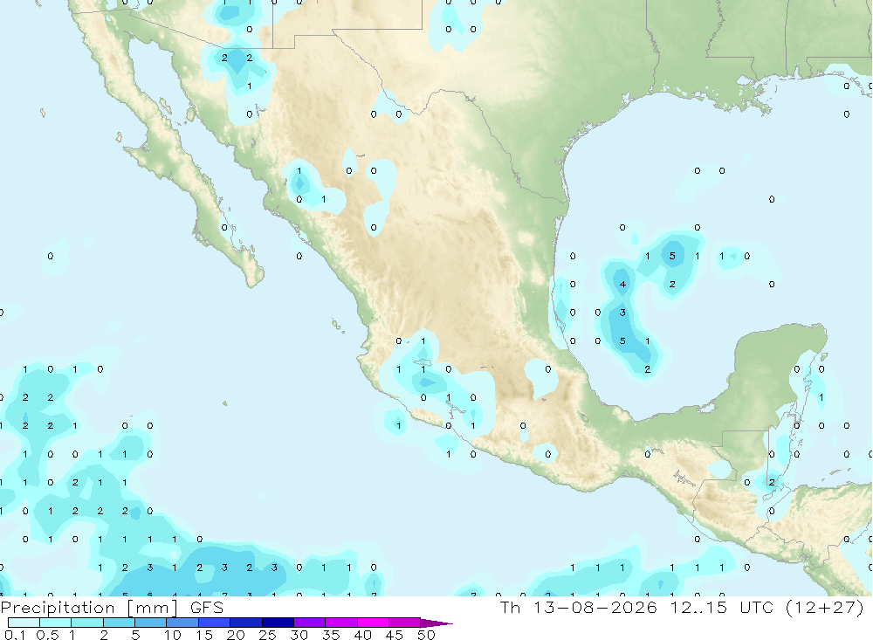Click the '10' legend tick label
Screen dimensions: 873x640
click(173, 635)
